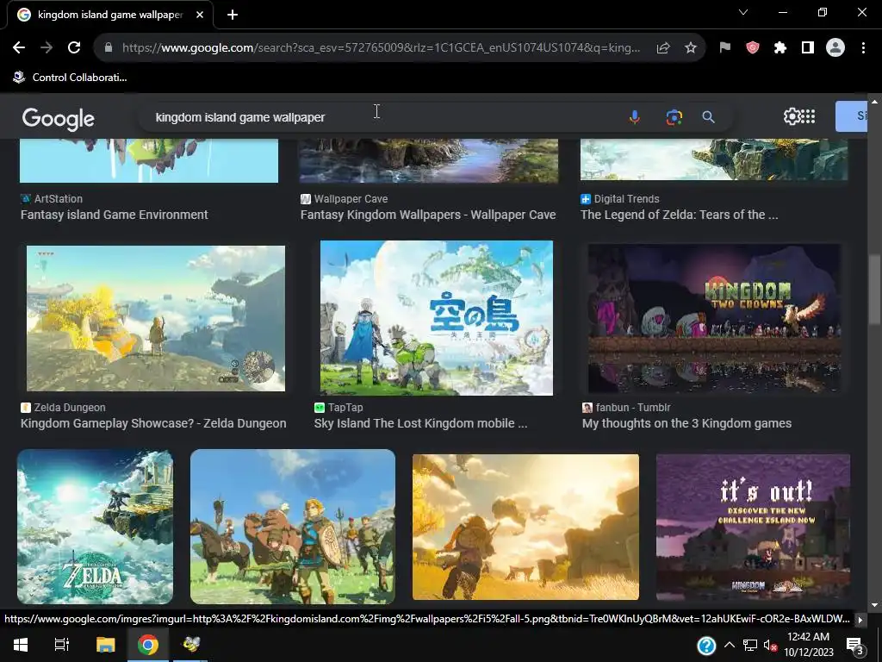Image resolution: width=882 pixels, height=662 pixels.
Task: Click the Chrome taskbar icon
Action: click(147, 645)
